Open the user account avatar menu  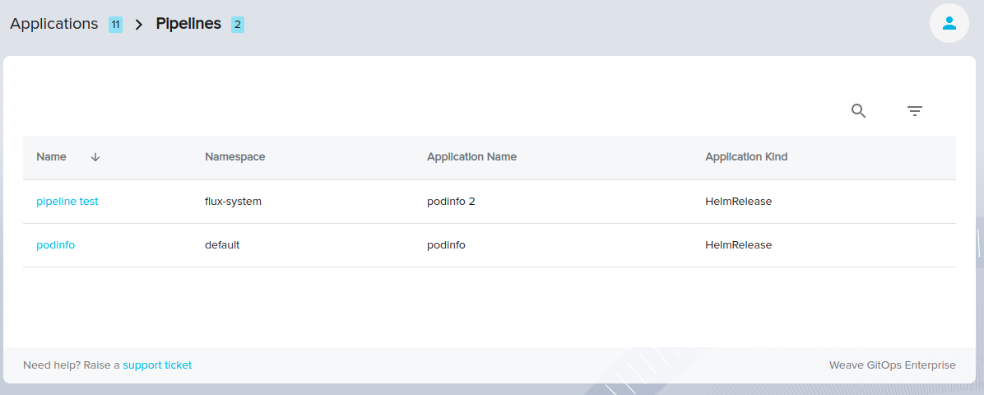(x=949, y=23)
